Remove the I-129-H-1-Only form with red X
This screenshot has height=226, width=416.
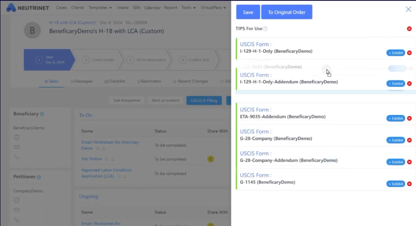click(409, 53)
